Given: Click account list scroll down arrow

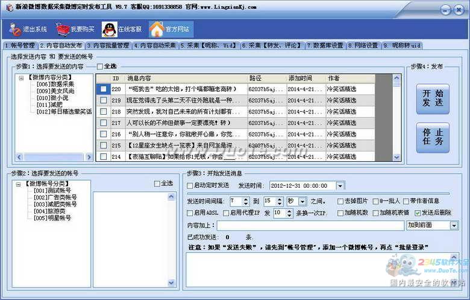Looking at the screenshot, I should click(171, 282).
